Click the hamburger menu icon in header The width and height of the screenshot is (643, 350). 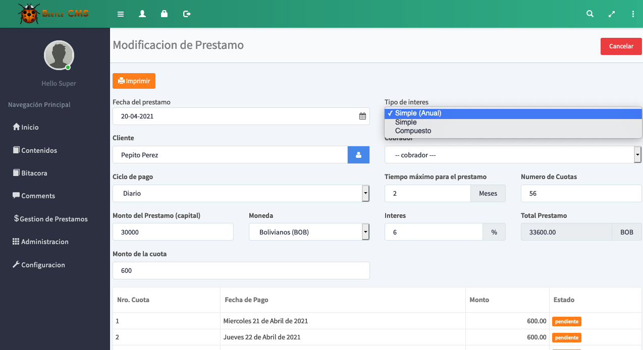coord(121,14)
